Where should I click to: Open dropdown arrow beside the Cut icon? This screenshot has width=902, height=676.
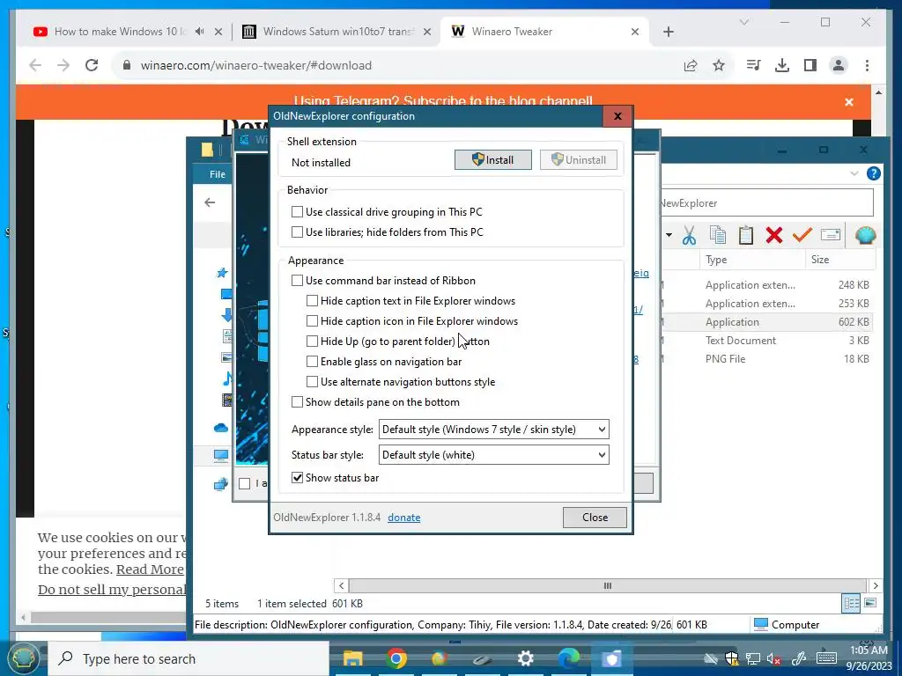click(x=669, y=235)
